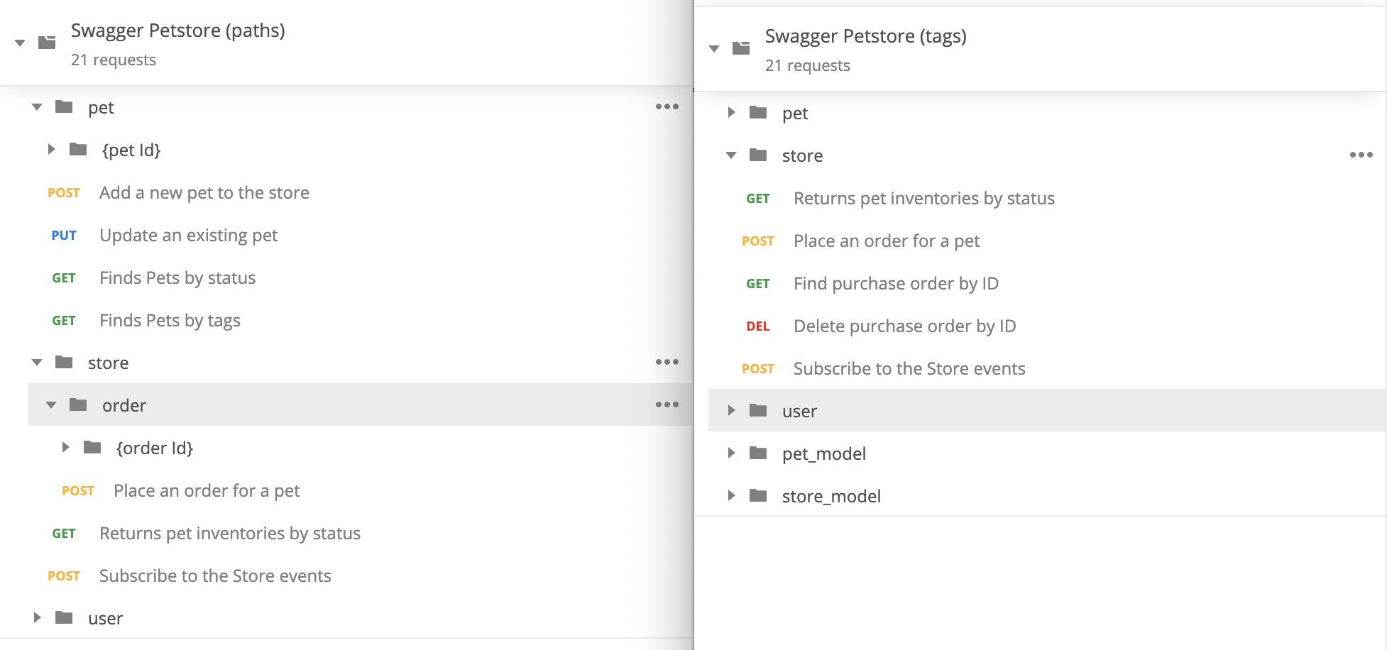
Task: Collapse the pet folder in paths collection
Action: pyautogui.click(x=37, y=107)
